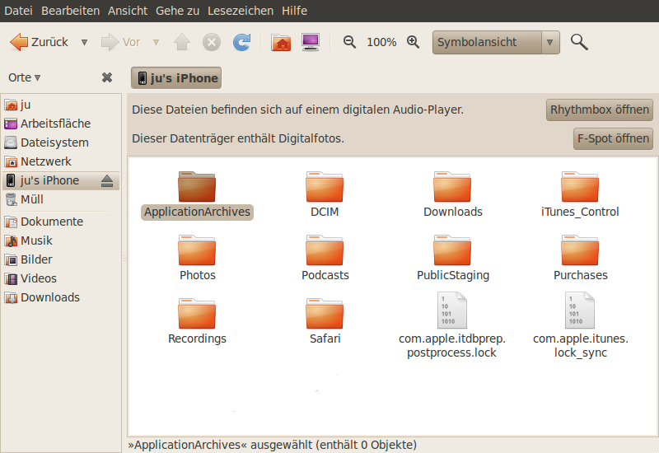The height and width of the screenshot is (453, 659).
Task: Open the Home folder toolbar icon
Action: click(x=281, y=42)
